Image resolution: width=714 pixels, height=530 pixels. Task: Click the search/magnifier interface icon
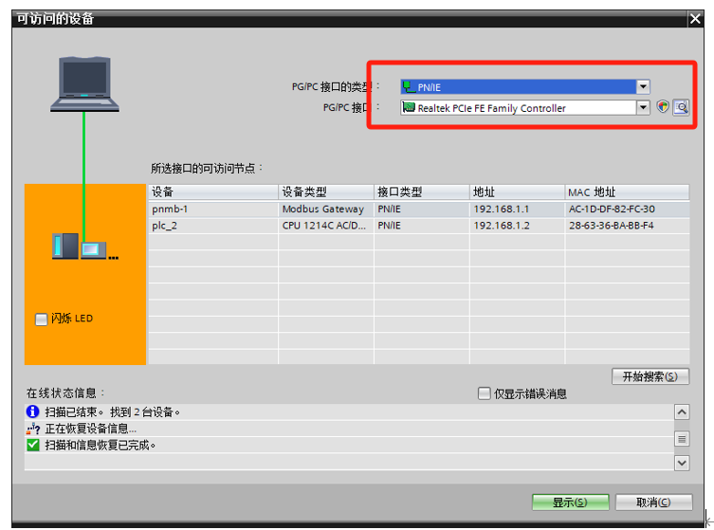pos(681,107)
